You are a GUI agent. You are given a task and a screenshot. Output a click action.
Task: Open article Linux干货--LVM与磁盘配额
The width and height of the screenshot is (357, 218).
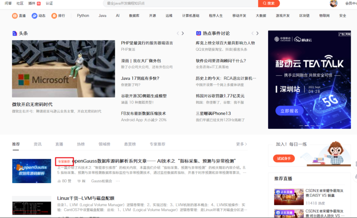coord(86,198)
